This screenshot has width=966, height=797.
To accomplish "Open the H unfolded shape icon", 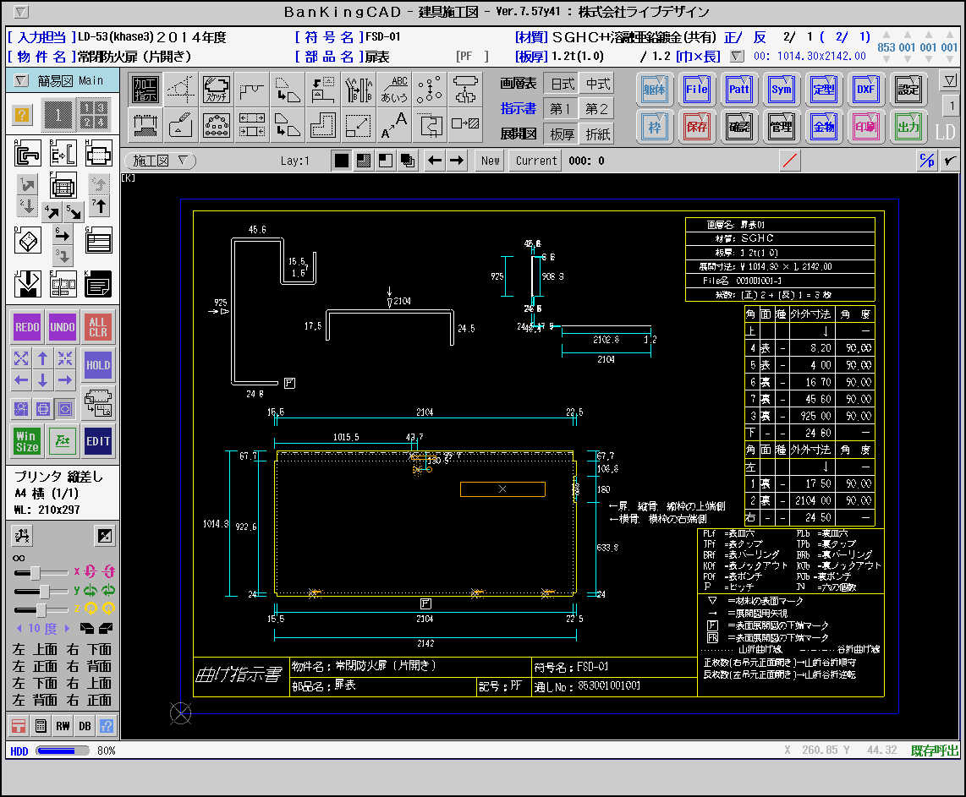I will (99, 153).
